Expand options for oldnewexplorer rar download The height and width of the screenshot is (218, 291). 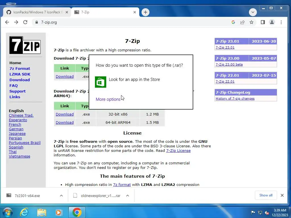[x=128, y=196]
